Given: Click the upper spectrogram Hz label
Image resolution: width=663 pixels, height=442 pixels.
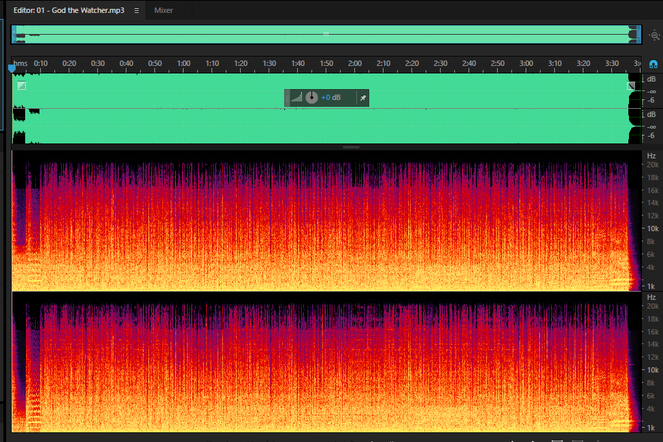Looking at the screenshot, I should (651, 156).
